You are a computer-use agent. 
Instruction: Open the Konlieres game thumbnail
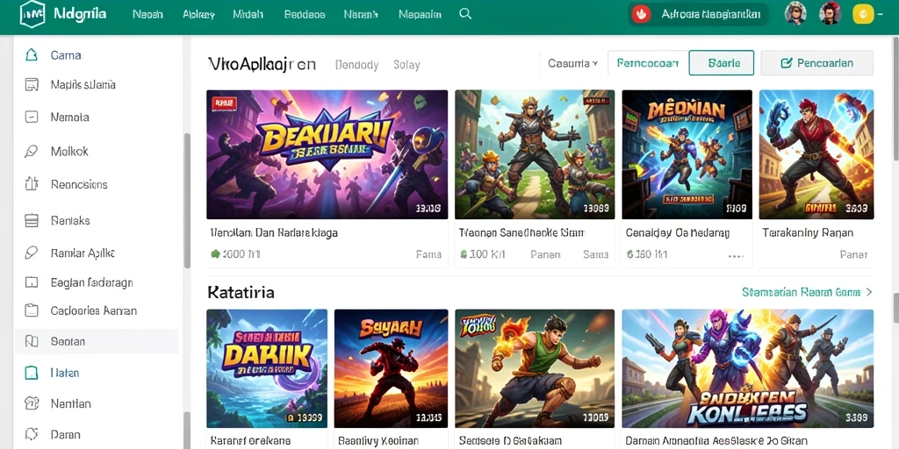tap(748, 369)
